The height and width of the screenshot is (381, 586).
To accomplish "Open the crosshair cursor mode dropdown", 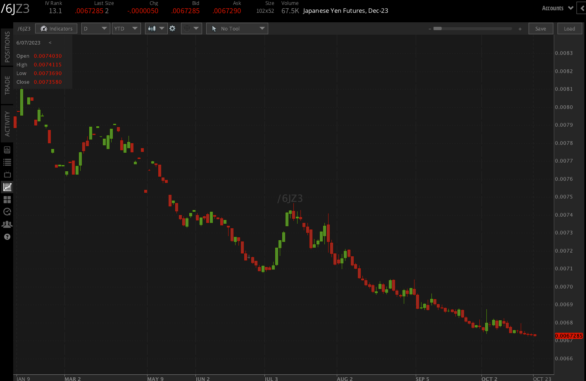I will click(x=191, y=28).
